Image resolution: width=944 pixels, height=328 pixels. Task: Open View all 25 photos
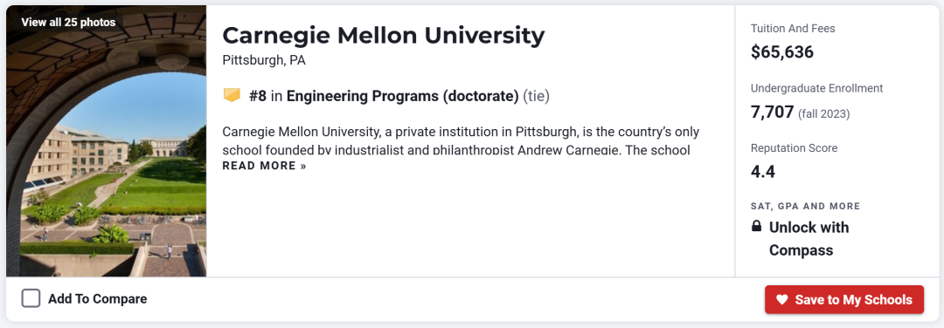(x=68, y=23)
